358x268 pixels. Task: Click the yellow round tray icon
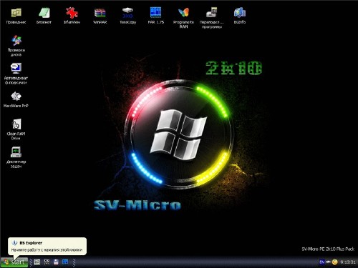point(335,262)
